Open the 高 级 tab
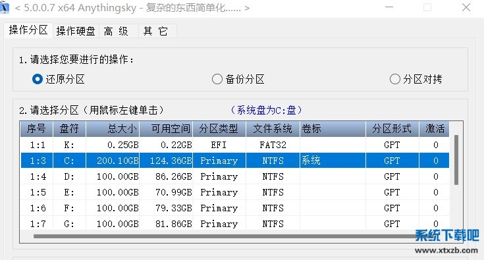This screenshot has width=484, height=260. [119, 31]
